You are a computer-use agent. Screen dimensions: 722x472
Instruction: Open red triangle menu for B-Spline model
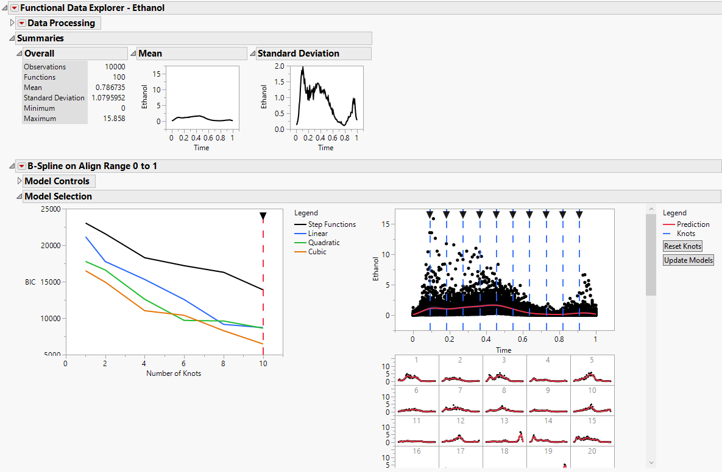click(x=22, y=166)
